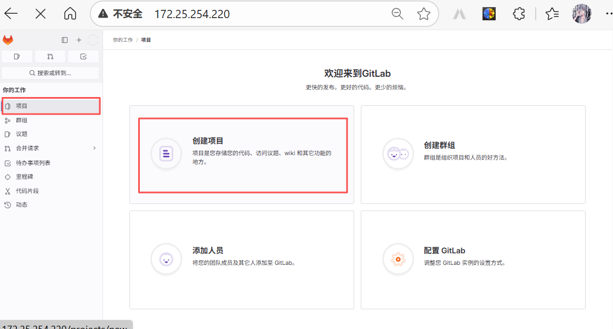Click the address bar URL 172.25.254.220
The image size is (613, 329).
pyautogui.click(x=192, y=14)
